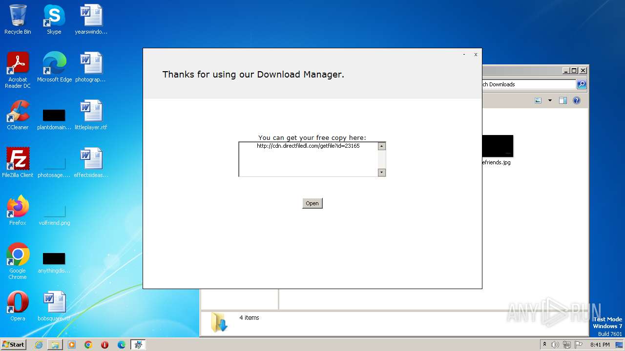Screen dimensions: 625x351
Task: Select the yearswindo... Word document icon
Action: (91, 19)
